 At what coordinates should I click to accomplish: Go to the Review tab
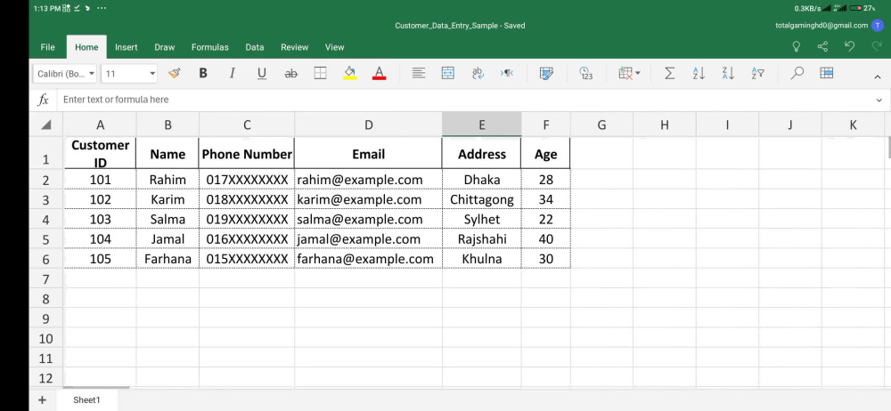point(294,47)
